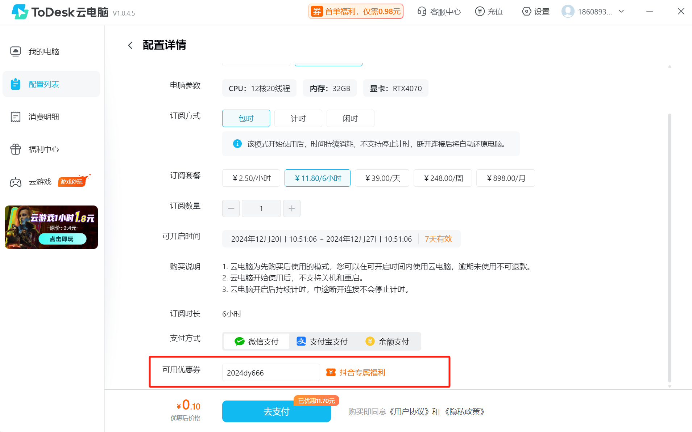Click the 福利中心 gift icon
This screenshot has width=692, height=432.
tap(16, 149)
